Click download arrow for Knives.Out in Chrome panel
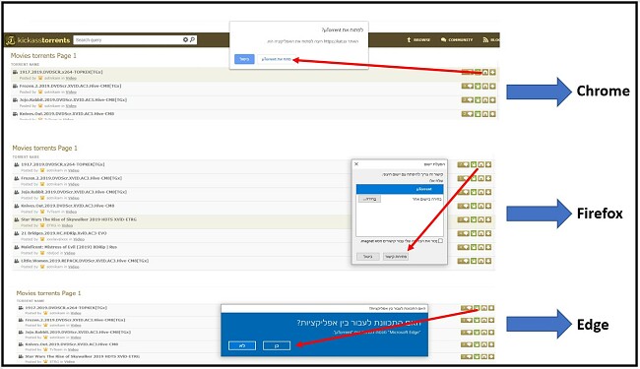 pos(492,114)
